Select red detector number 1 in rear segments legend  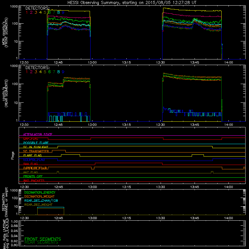point(27,72)
